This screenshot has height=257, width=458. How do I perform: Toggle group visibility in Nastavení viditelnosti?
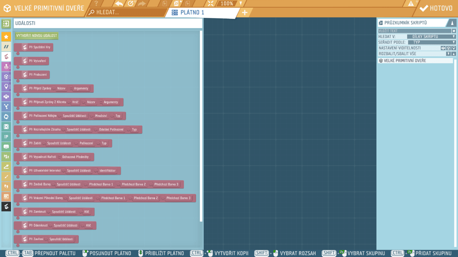443,48
